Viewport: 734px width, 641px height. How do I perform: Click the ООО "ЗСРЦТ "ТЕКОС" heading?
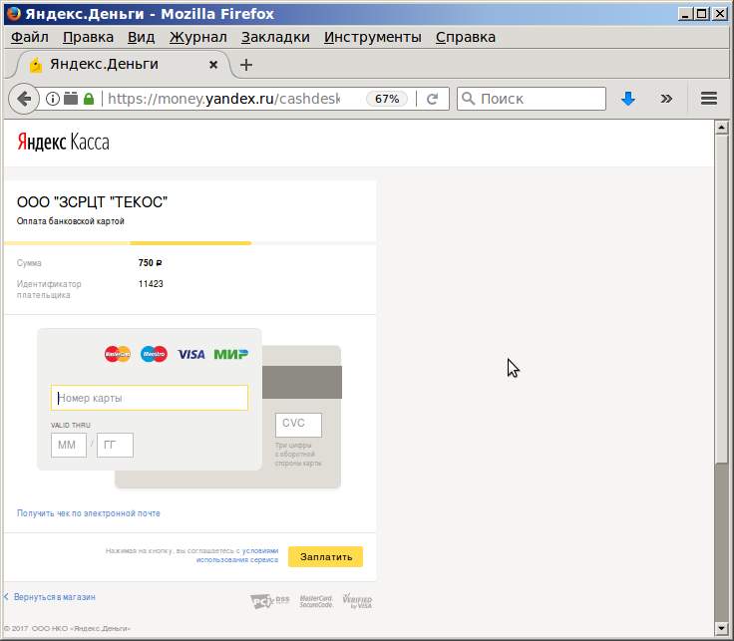(92, 202)
